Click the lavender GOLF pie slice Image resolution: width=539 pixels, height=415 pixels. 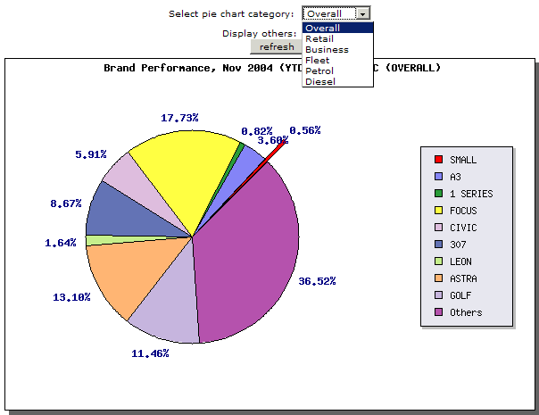[x=165, y=308]
